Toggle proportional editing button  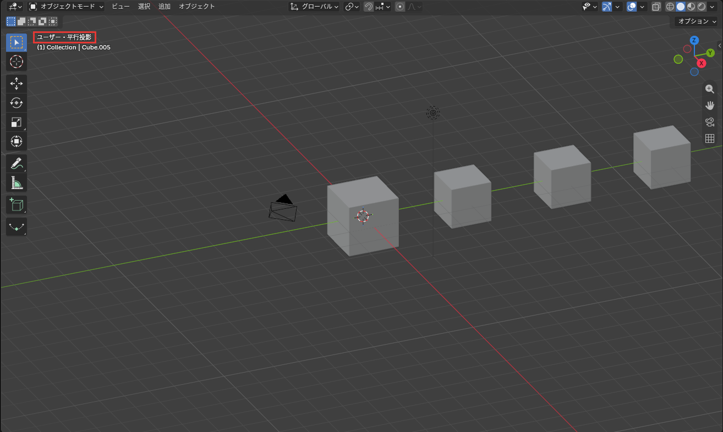coord(400,7)
